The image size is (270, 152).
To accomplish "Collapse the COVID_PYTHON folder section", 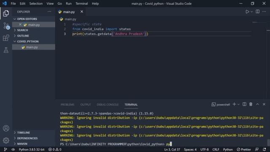I will pyautogui.click(x=34, y=41).
